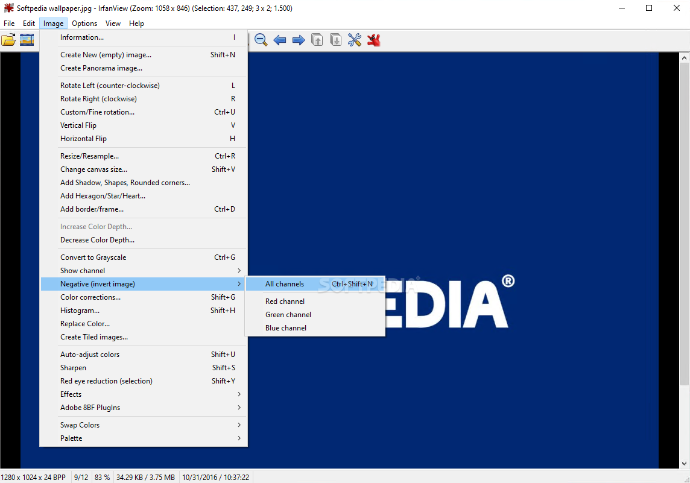The height and width of the screenshot is (483, 690).
Task: Click status bar size '34.29 KB / 3.75 MB'
Action: pyautogui.click(x=145, y=478)
